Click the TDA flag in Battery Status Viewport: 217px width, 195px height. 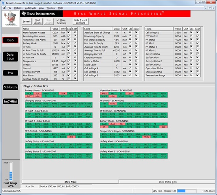click(x=63, y=93)
